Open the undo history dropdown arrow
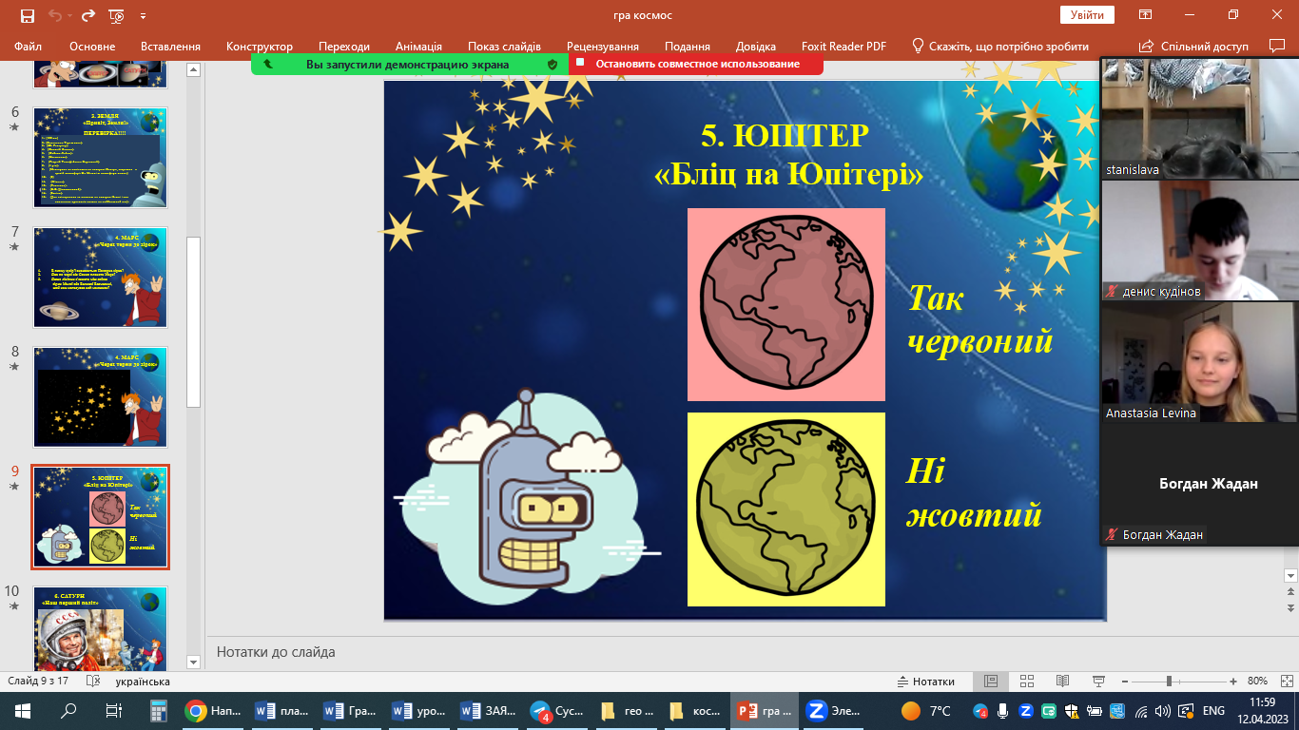The height and width of the screenshot is (730, 1299). pyautogui.click(x=69, y=15)
